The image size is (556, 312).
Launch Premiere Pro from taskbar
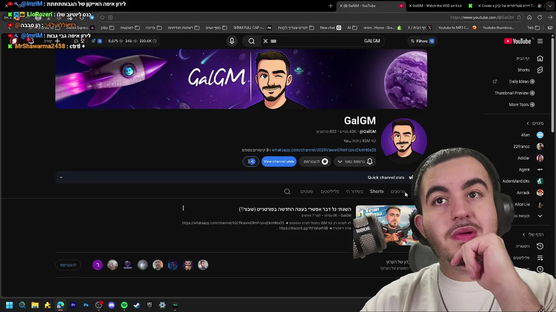[73, 305]
